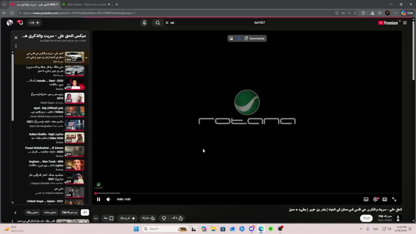Click the blue video icon beside Summarize
This screenshot has height=234, width=416.
pyautogui.click(x=238, y=38)
